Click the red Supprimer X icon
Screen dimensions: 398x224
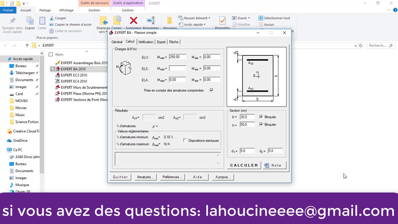click(134, 21)
